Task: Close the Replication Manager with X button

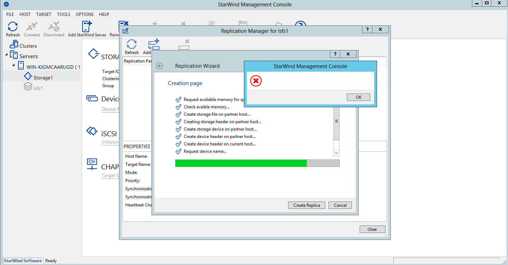Action: click(x=380, y=30)
